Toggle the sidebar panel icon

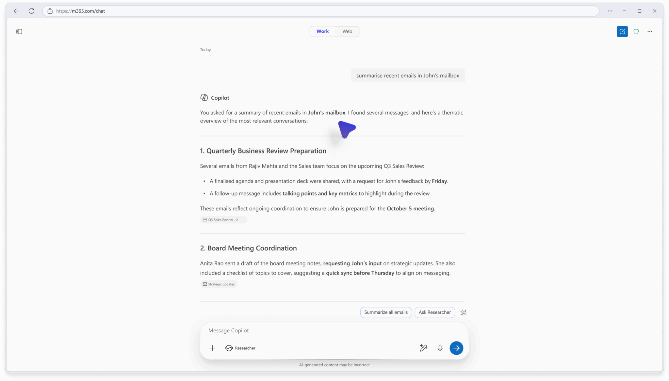19,32
